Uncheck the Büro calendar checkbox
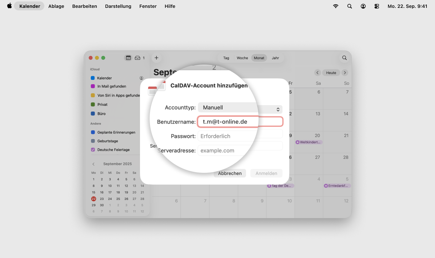The width and height of the screenshot is (435, 258). pos(93,114)
